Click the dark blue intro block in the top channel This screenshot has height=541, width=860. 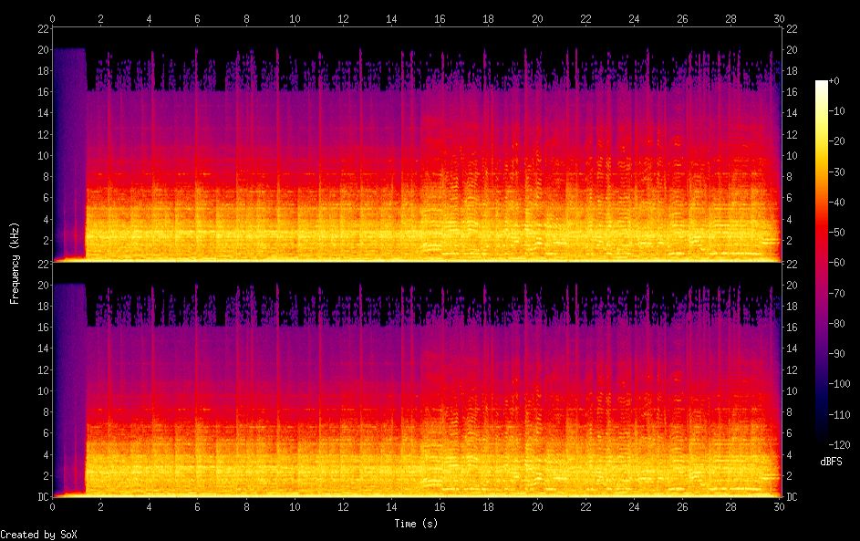[68, 146]
